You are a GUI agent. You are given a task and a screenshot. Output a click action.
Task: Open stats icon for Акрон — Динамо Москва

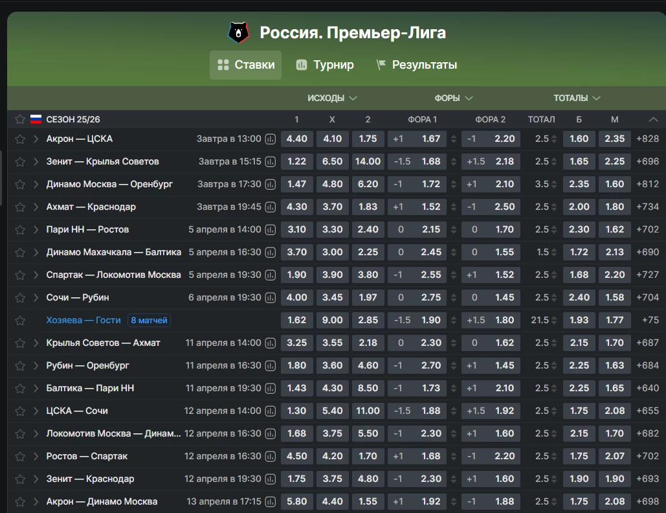tap(271, 501)
